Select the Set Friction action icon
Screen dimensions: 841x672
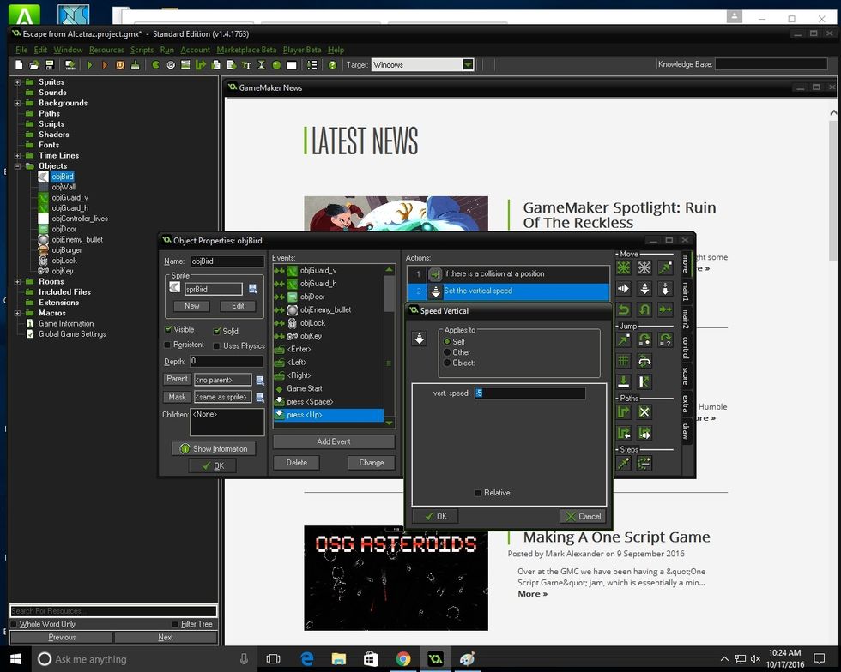click(x=665, y=309)
